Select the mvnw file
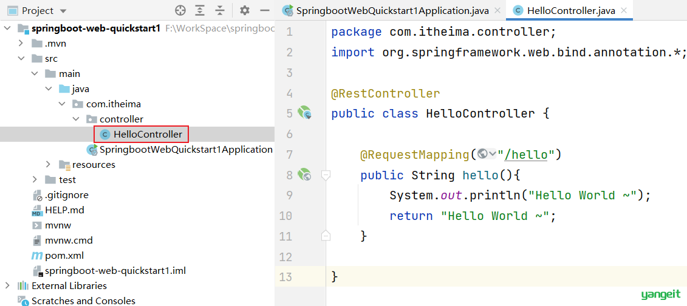Viewport: 687px width, 306px height. point(52,225)
